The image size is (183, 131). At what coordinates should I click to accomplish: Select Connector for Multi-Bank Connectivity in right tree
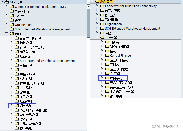tap(131, 6)
